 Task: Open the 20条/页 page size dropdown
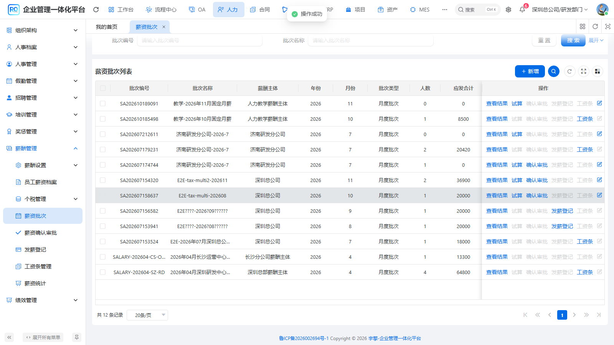click(147, 315)
